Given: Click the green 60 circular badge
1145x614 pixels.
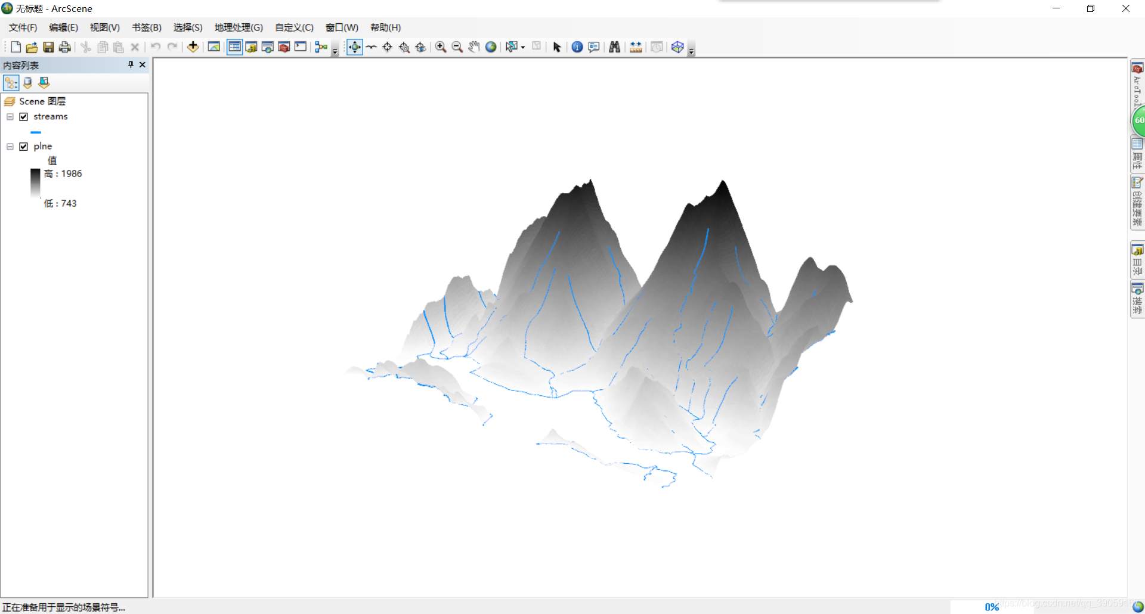Looking at the screenshot, I should click(x=1138, y=120).
